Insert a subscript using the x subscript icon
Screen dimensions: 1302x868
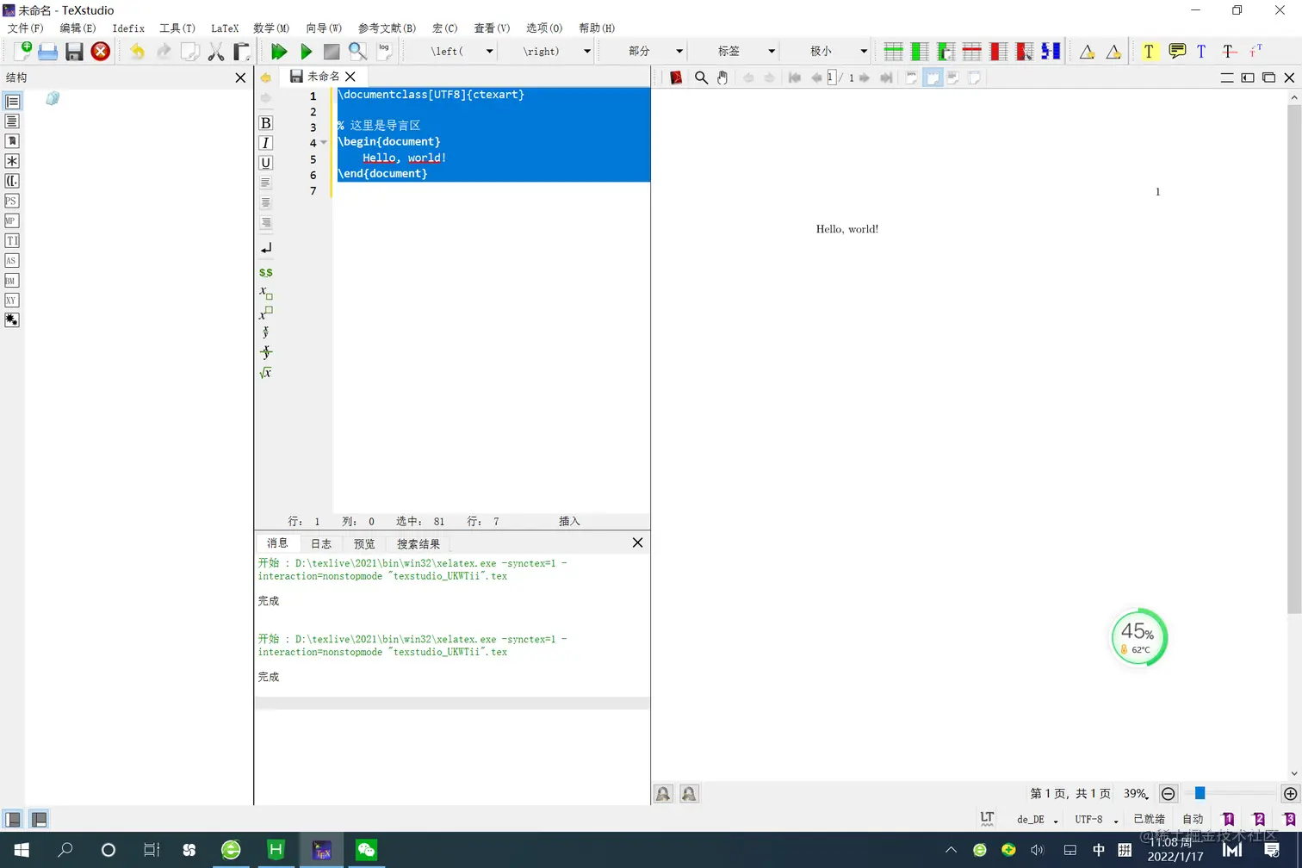tap(265, 293)
